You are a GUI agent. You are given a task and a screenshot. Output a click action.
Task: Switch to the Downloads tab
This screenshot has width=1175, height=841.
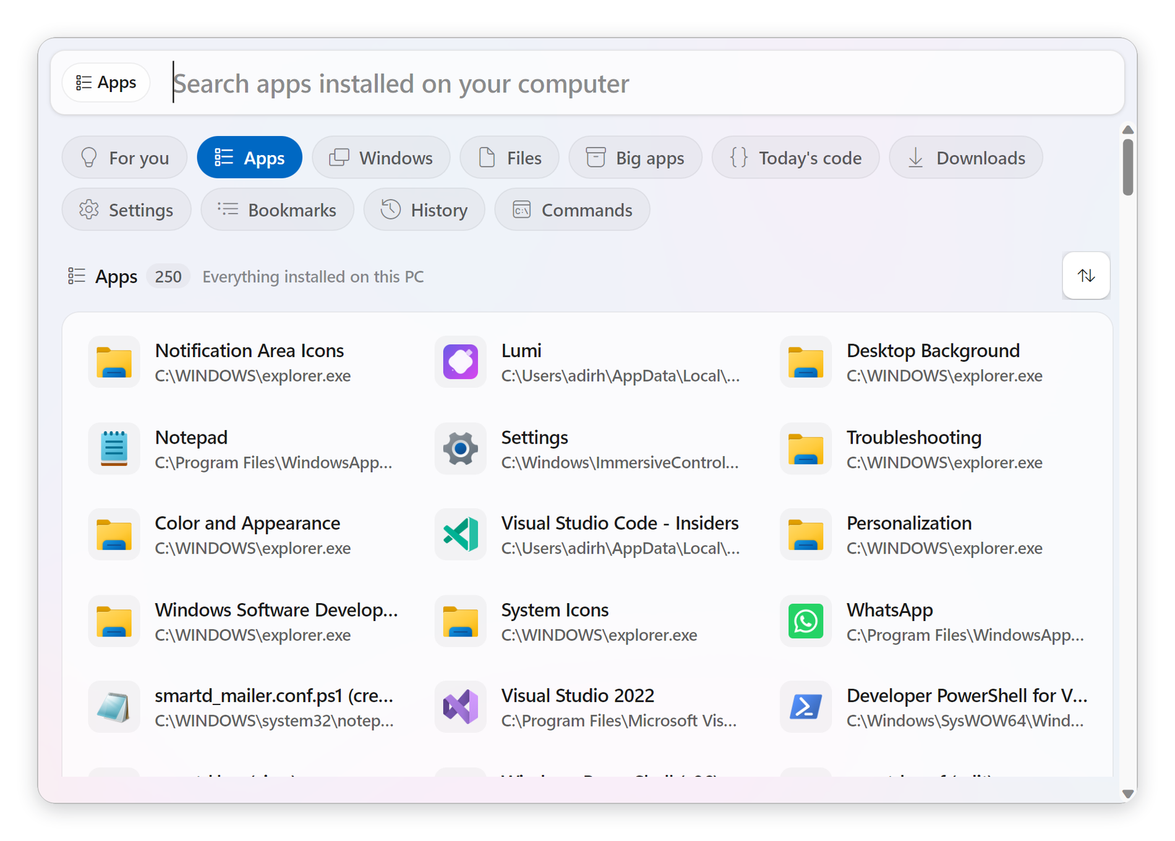(966, 158)
